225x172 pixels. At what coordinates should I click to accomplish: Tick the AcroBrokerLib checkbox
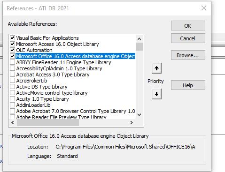(x=12, y=81)
